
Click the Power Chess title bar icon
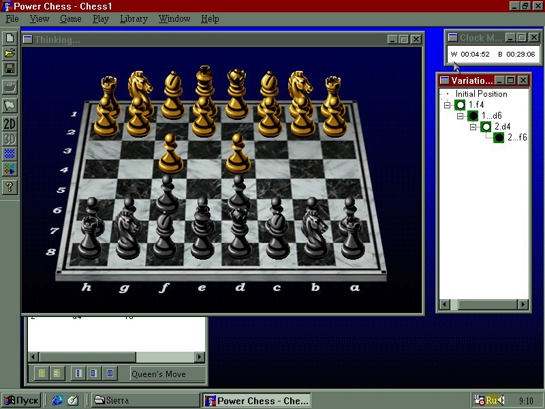7,6
